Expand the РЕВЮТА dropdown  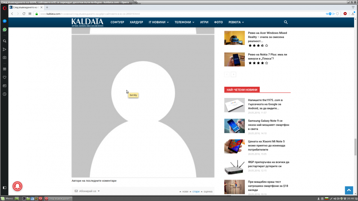(236, 22)
